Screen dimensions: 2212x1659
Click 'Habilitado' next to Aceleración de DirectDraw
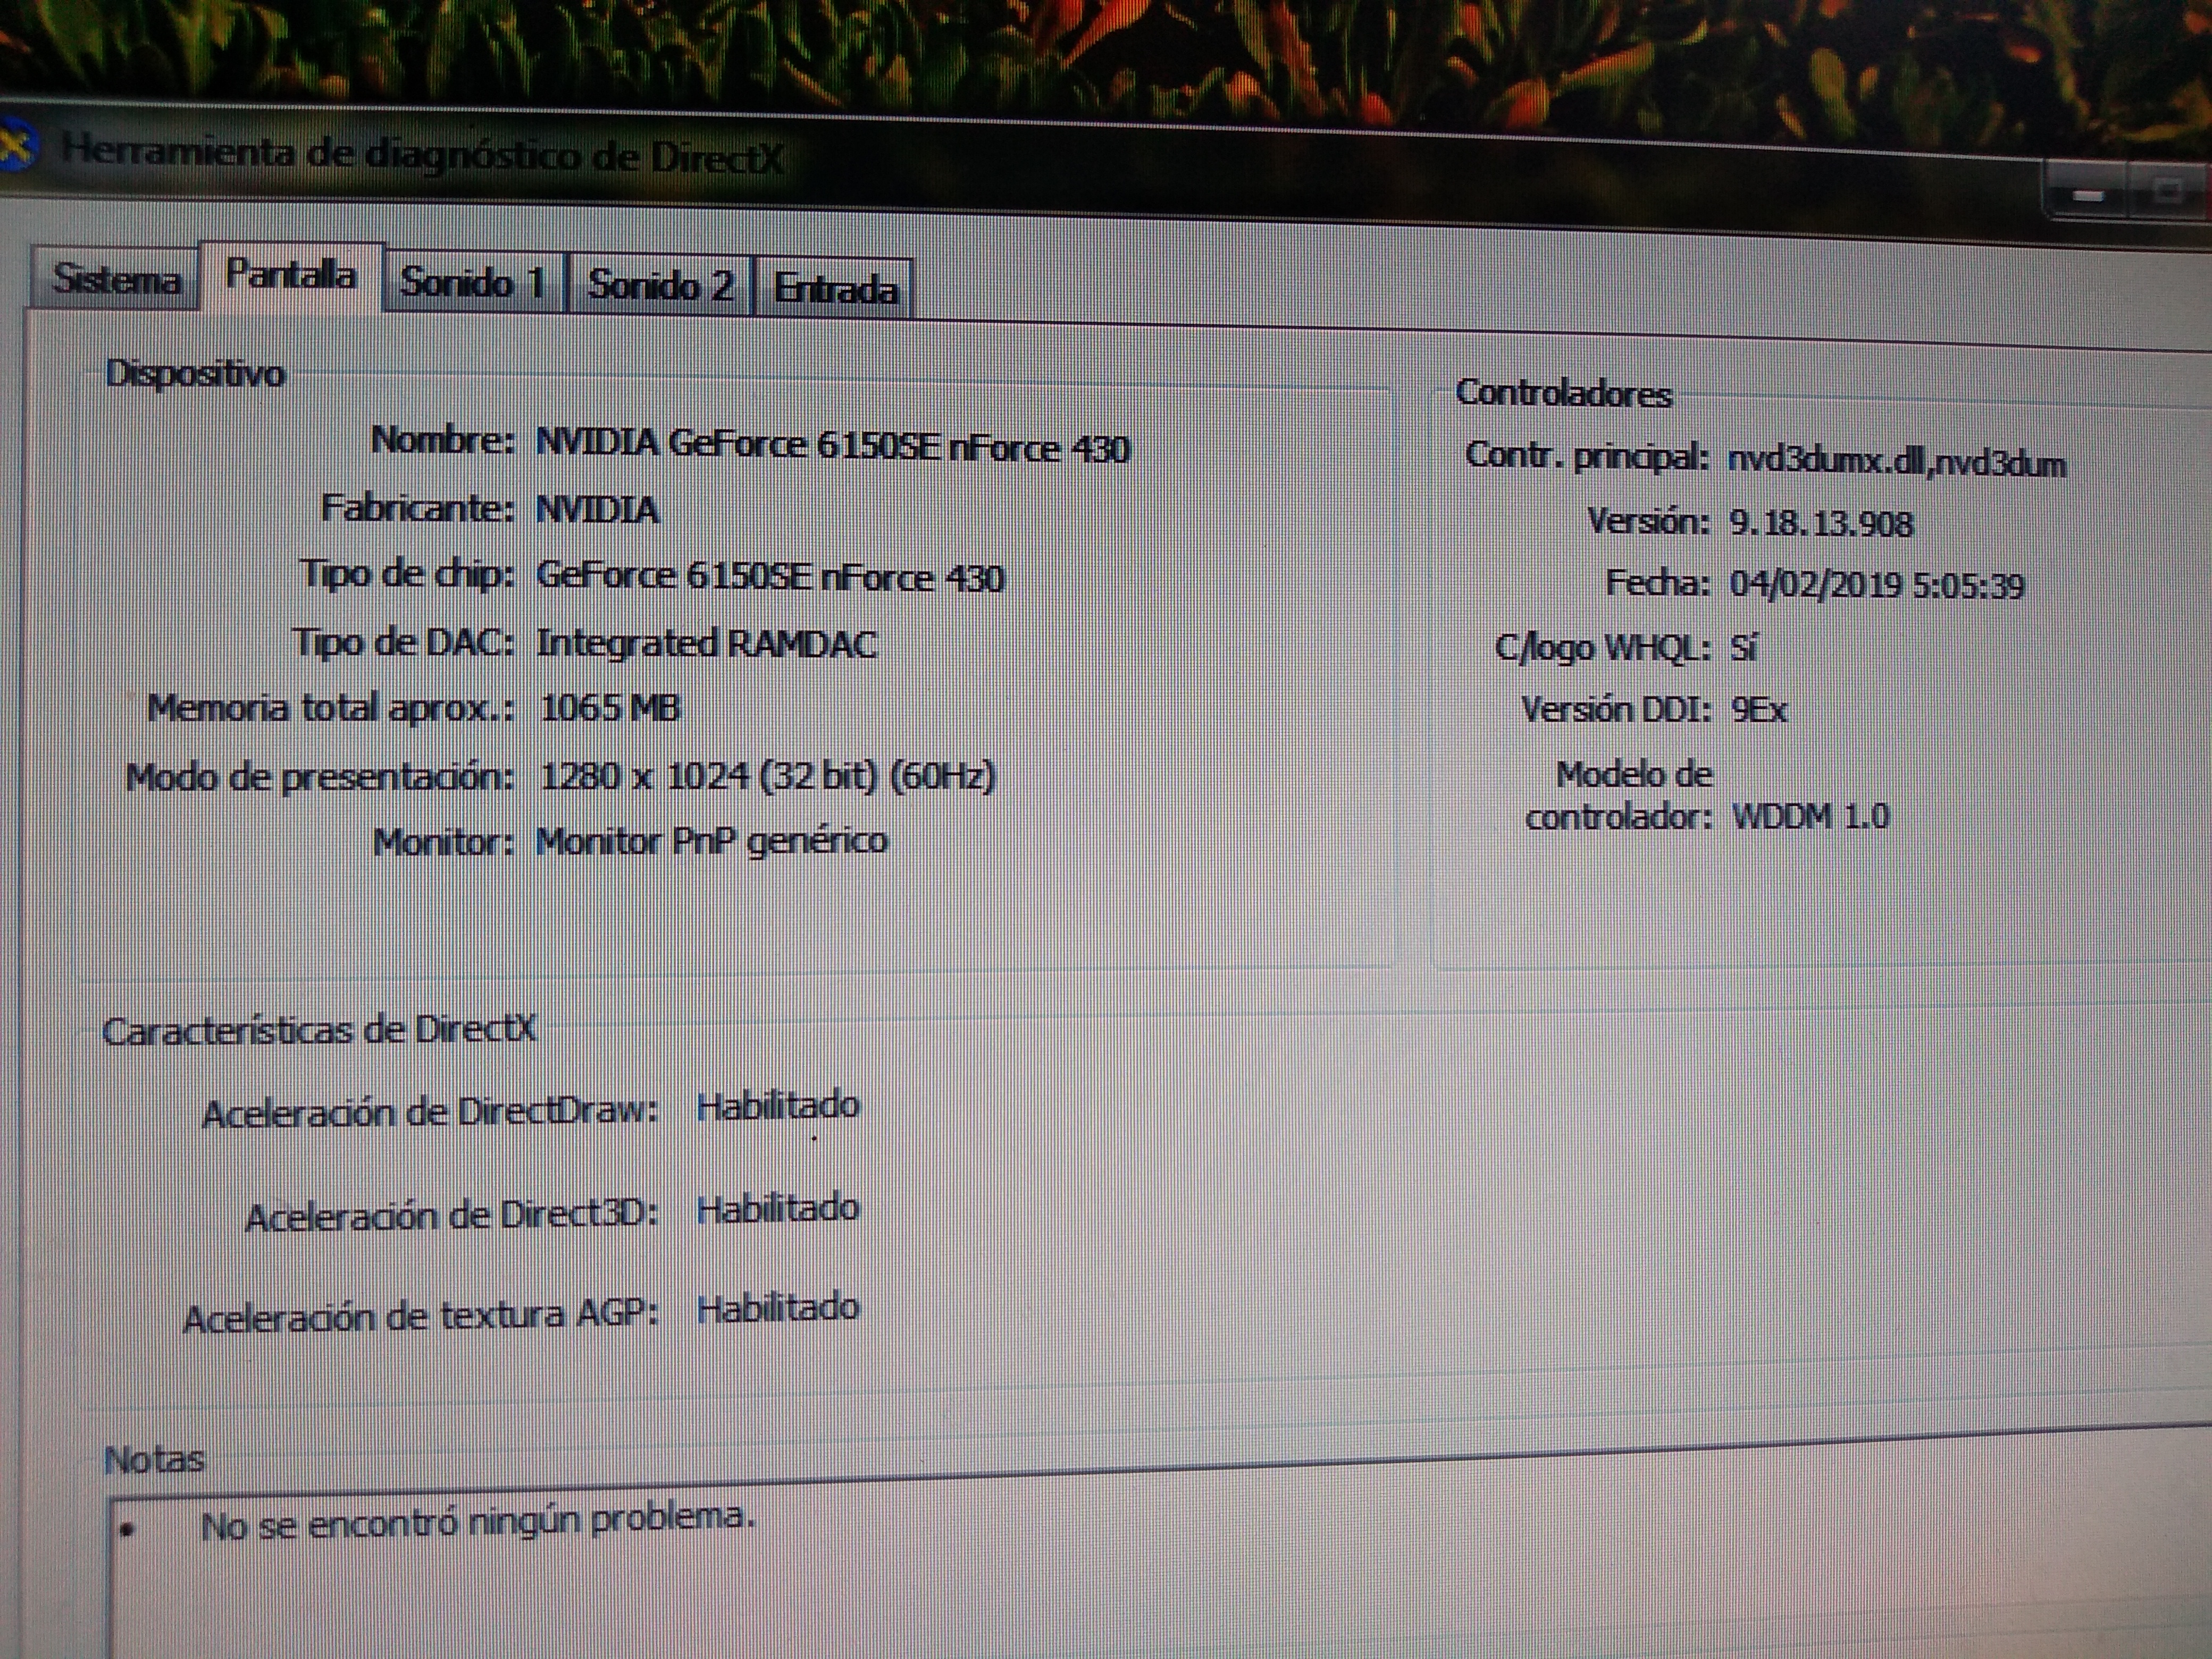(x=777, y=1106)
